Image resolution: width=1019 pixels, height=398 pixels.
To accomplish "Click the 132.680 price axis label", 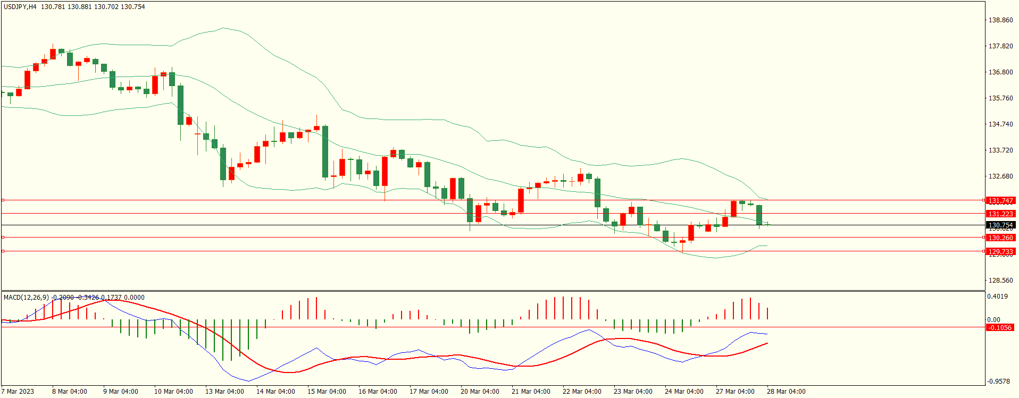I will pos(1000,176).
